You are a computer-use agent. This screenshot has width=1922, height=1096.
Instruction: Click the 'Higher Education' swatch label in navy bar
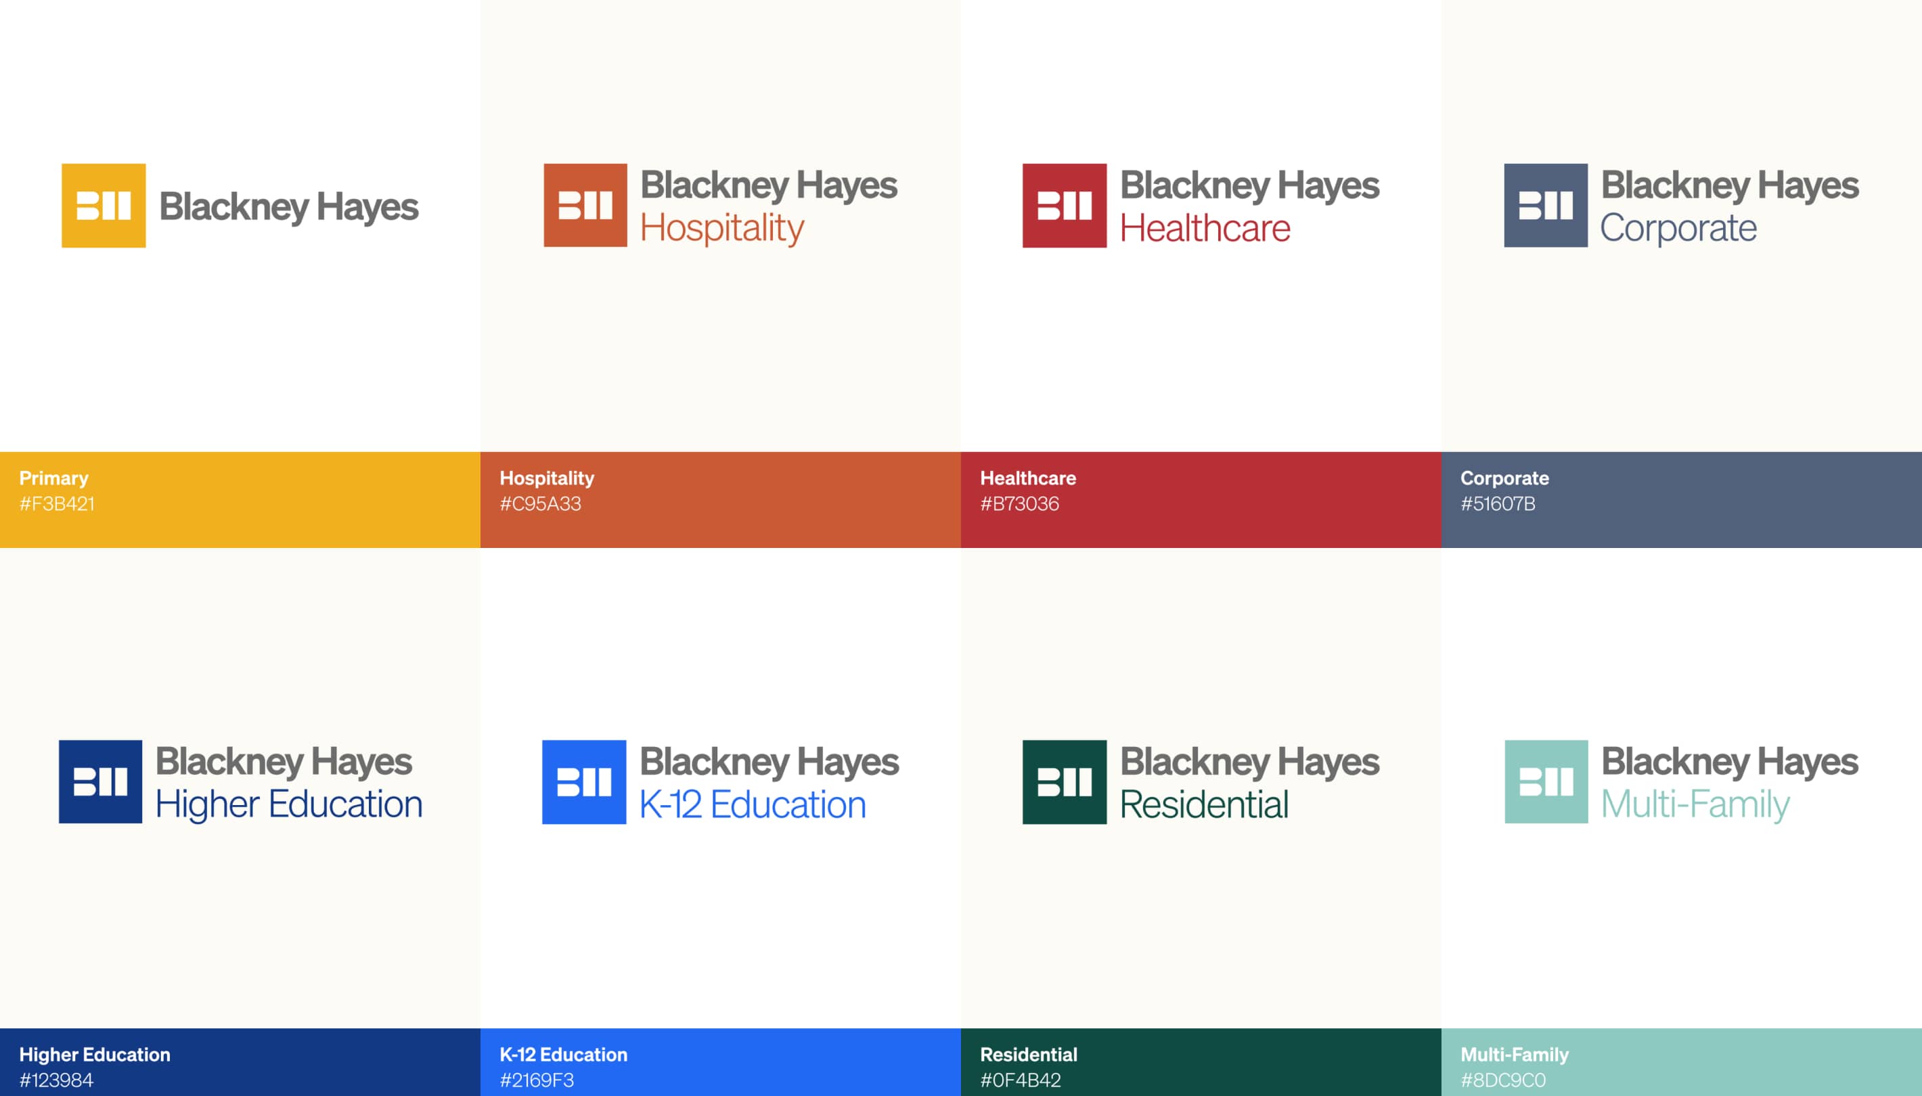click(95, 1055)
